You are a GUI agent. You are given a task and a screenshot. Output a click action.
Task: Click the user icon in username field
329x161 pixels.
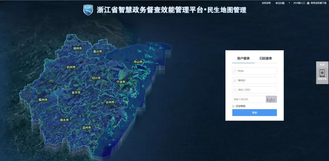235,71
